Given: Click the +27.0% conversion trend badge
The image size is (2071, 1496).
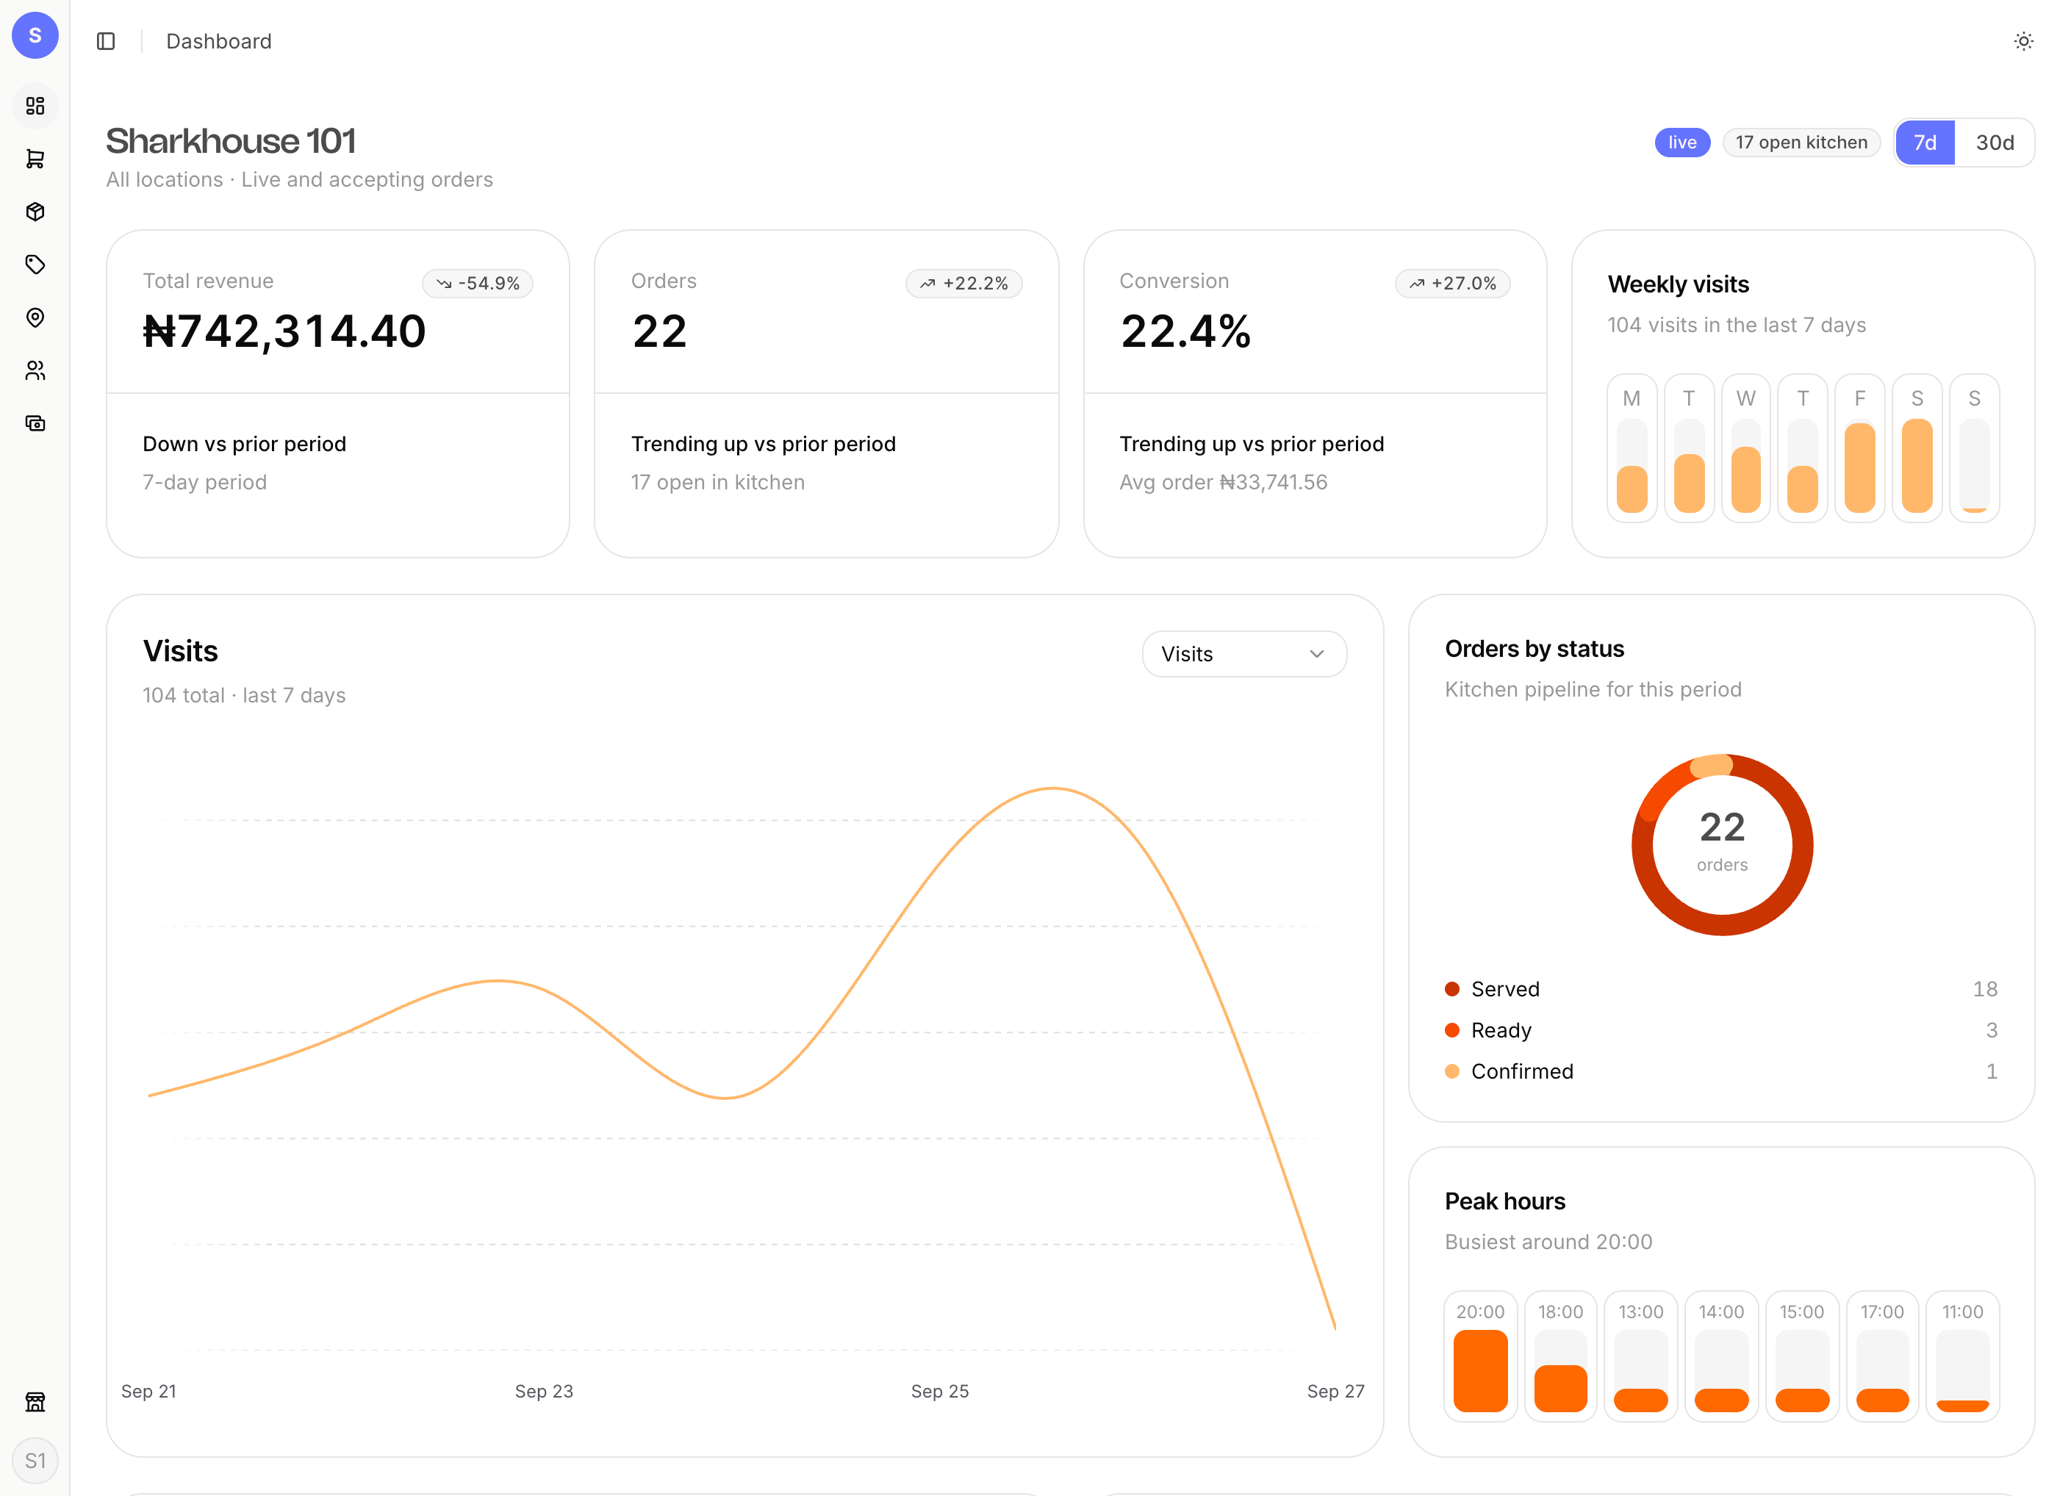Looking at the screenshot, I should [1452, 283].
